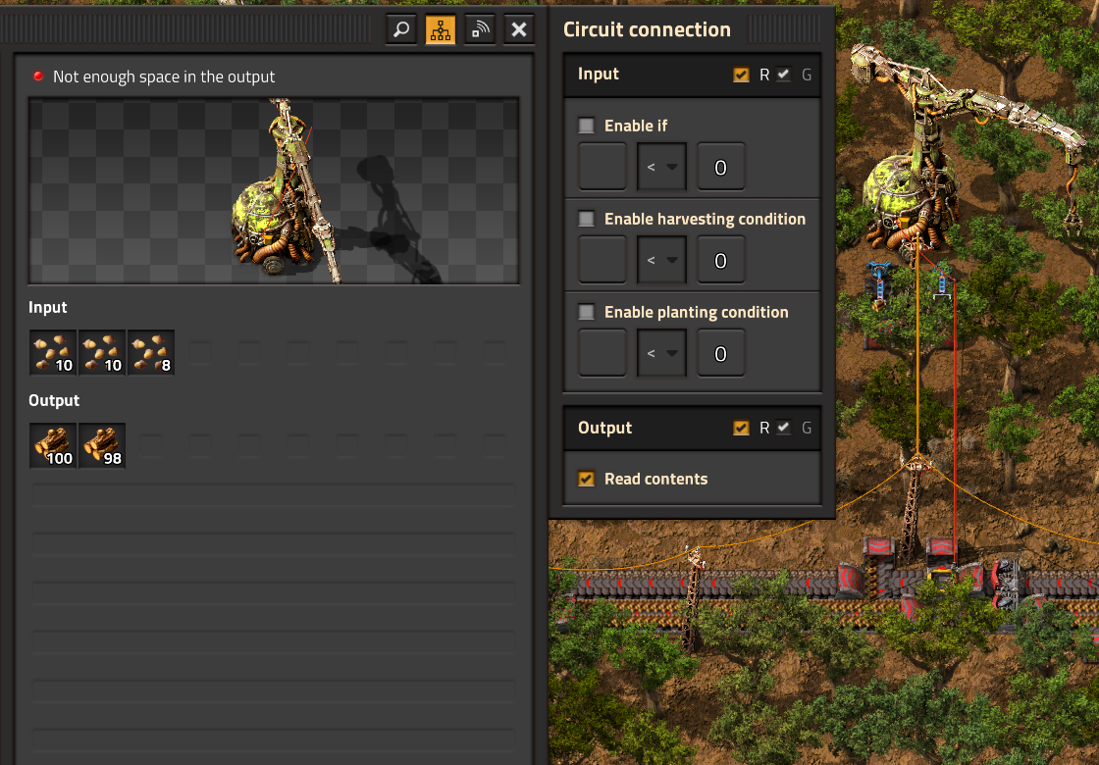Image resolution: width=1099 pixels, height=765 pixels.
Task: Close the agricultural tower window
Action: pos(519,29)
